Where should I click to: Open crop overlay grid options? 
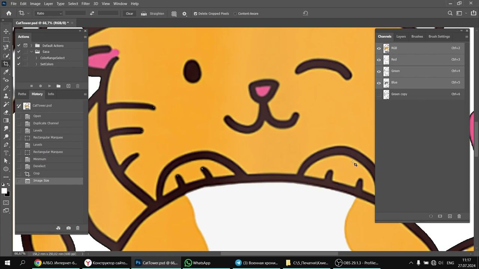tap(174, 13)
